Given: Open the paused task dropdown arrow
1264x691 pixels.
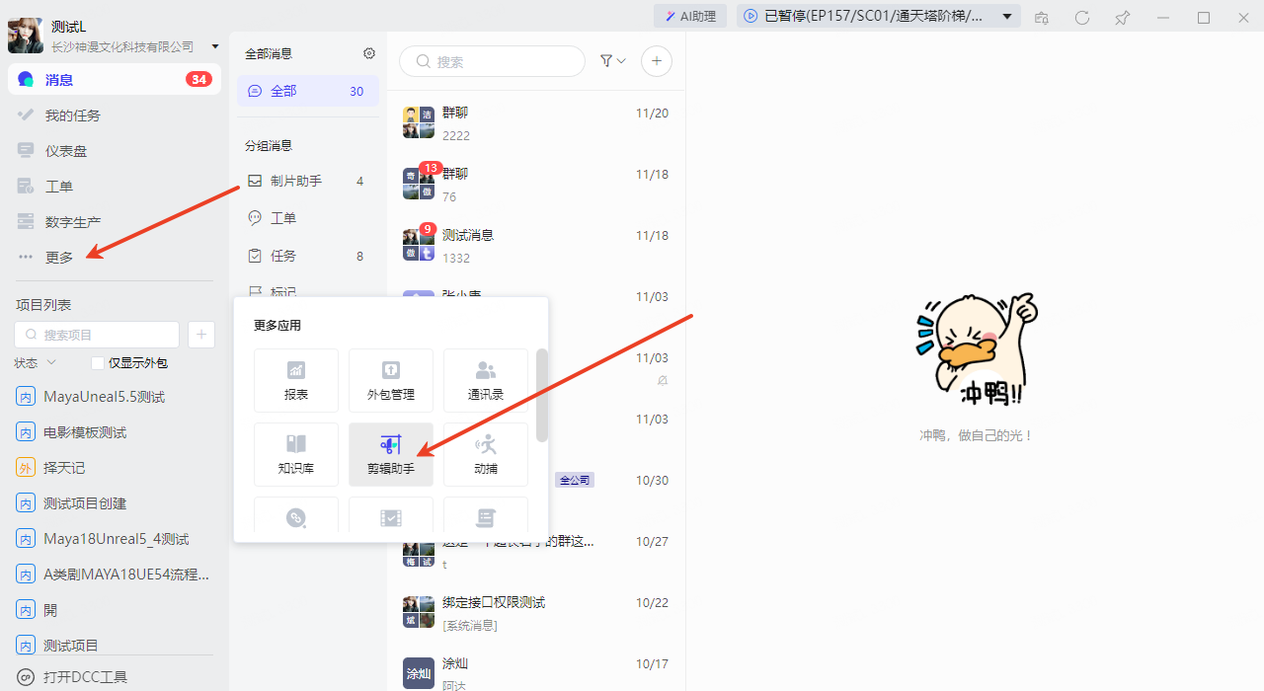Looking at the screenshot, I should [1007, 16].
